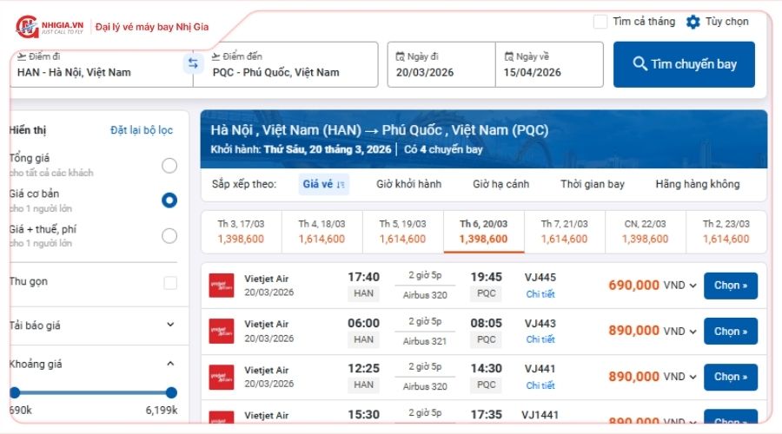Swap origin and destination airports icon

[193, 63]
